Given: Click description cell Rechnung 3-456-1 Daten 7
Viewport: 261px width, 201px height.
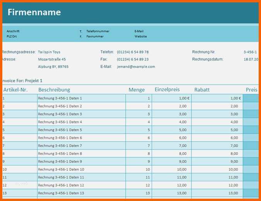Looking at the screenshot, I should tap(60, 146).
